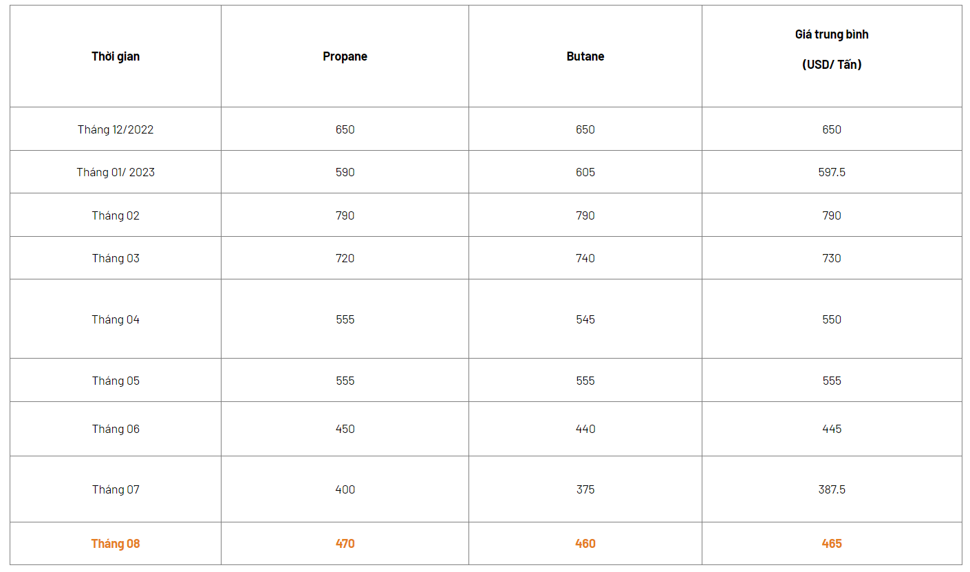The height and width of the screenshot is (572, 970).
Task: Click the Tháng 03 row label
Action: click(x=116, y=258)
